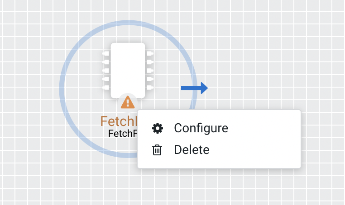Click the processor chip icon
The width and height of the screenshot is (345, 205).
(x=128, y=70)
